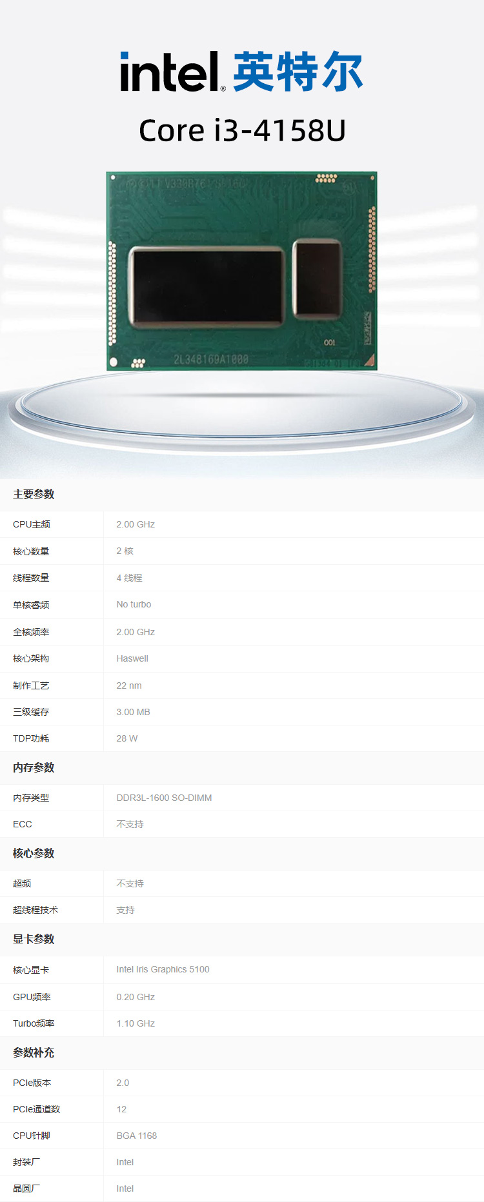Click the Intel logo at top
The height and width of the screenshot is (1202, 484).
pos(173,72)
